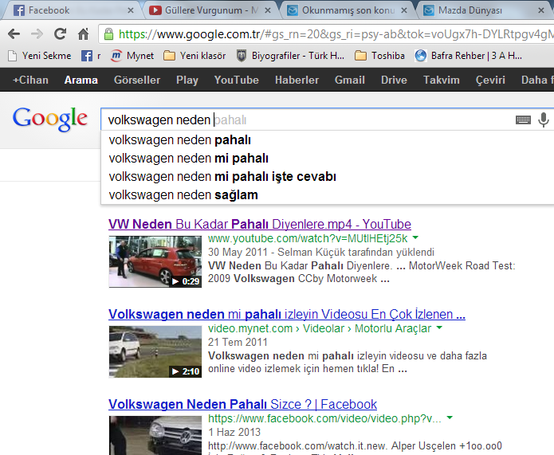
Task: Choose suggestion 'volkswagen neden sağlam'
Action: click(327, 195)
